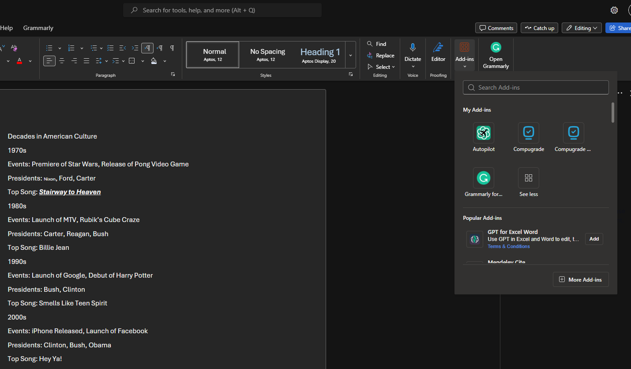Open the Shading color dropdown arrow
This screenshot has width=631, height=369.
(165, 61)
